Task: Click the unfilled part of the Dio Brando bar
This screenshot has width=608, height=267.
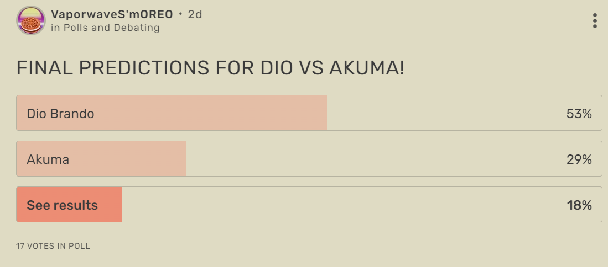Action: click(x=443, y=114)
